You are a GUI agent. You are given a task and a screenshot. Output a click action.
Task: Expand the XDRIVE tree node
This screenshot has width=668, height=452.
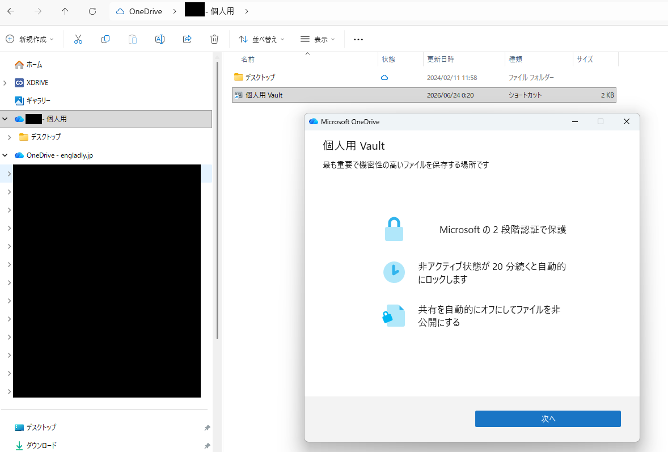(x=5, y=83)
